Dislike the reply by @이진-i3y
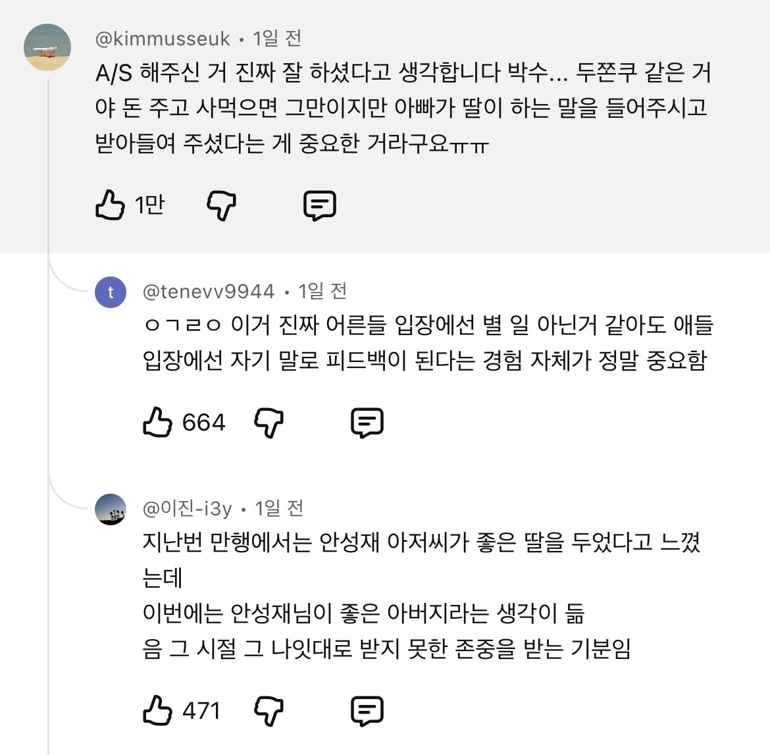 click(269, 711)
